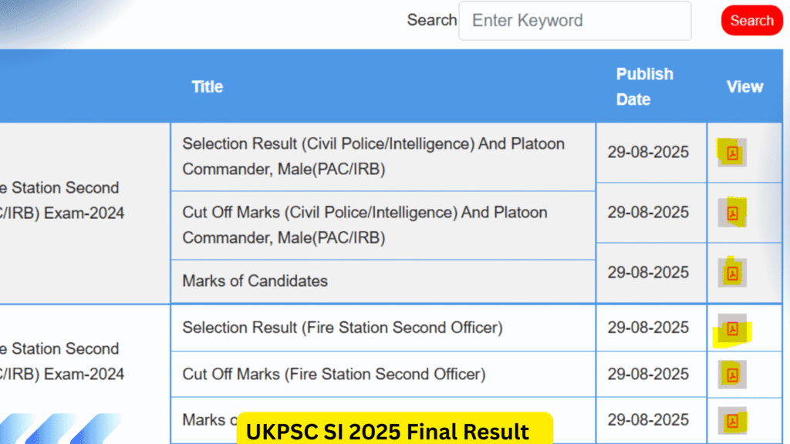Open PDF for Cut Off Marks Fire Station
The image size is (790, 444).
click(x=732, y=375)
